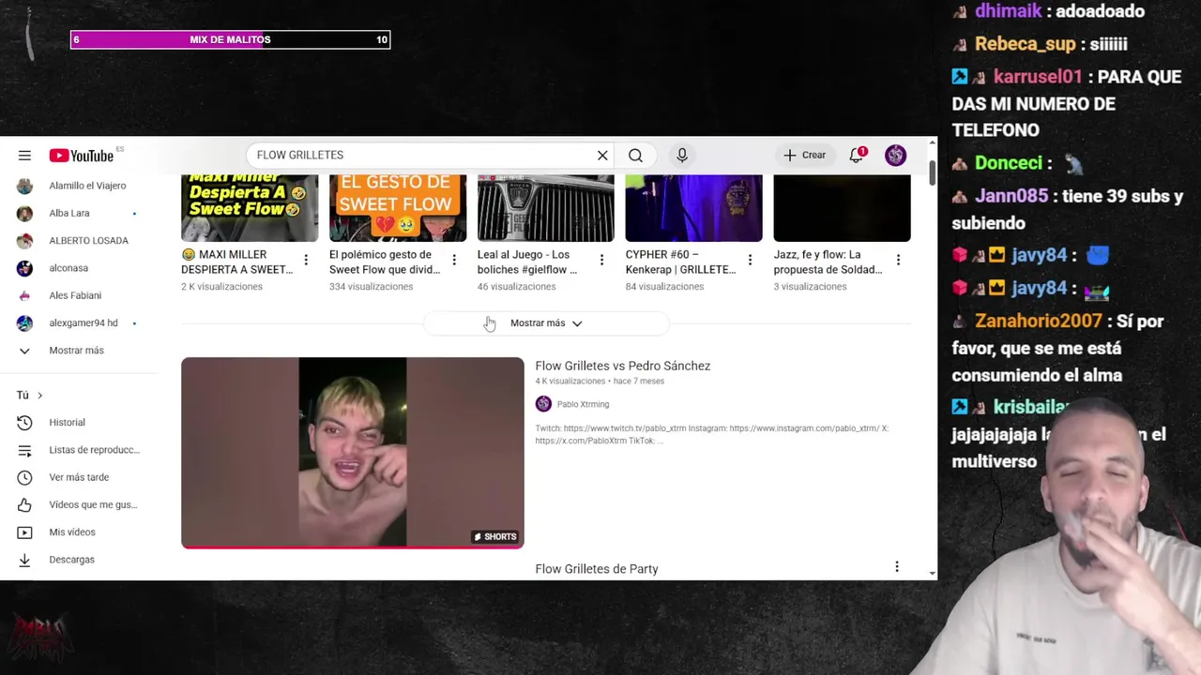Click Rebeca_sup username in chat

[1024, 44]
